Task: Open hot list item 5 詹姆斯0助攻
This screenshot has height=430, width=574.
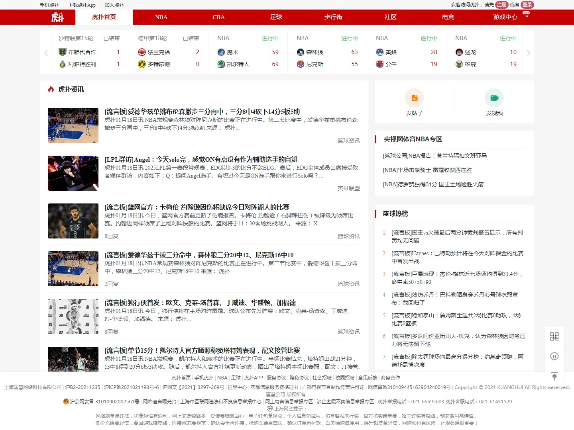Action: [x=456, y=319]
